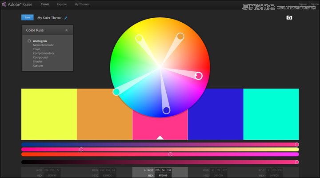Click the RGB mode arrow for pink swatch
Image resolution: width=320 pixels, height=178 pixels.
[x=145, y=170]
